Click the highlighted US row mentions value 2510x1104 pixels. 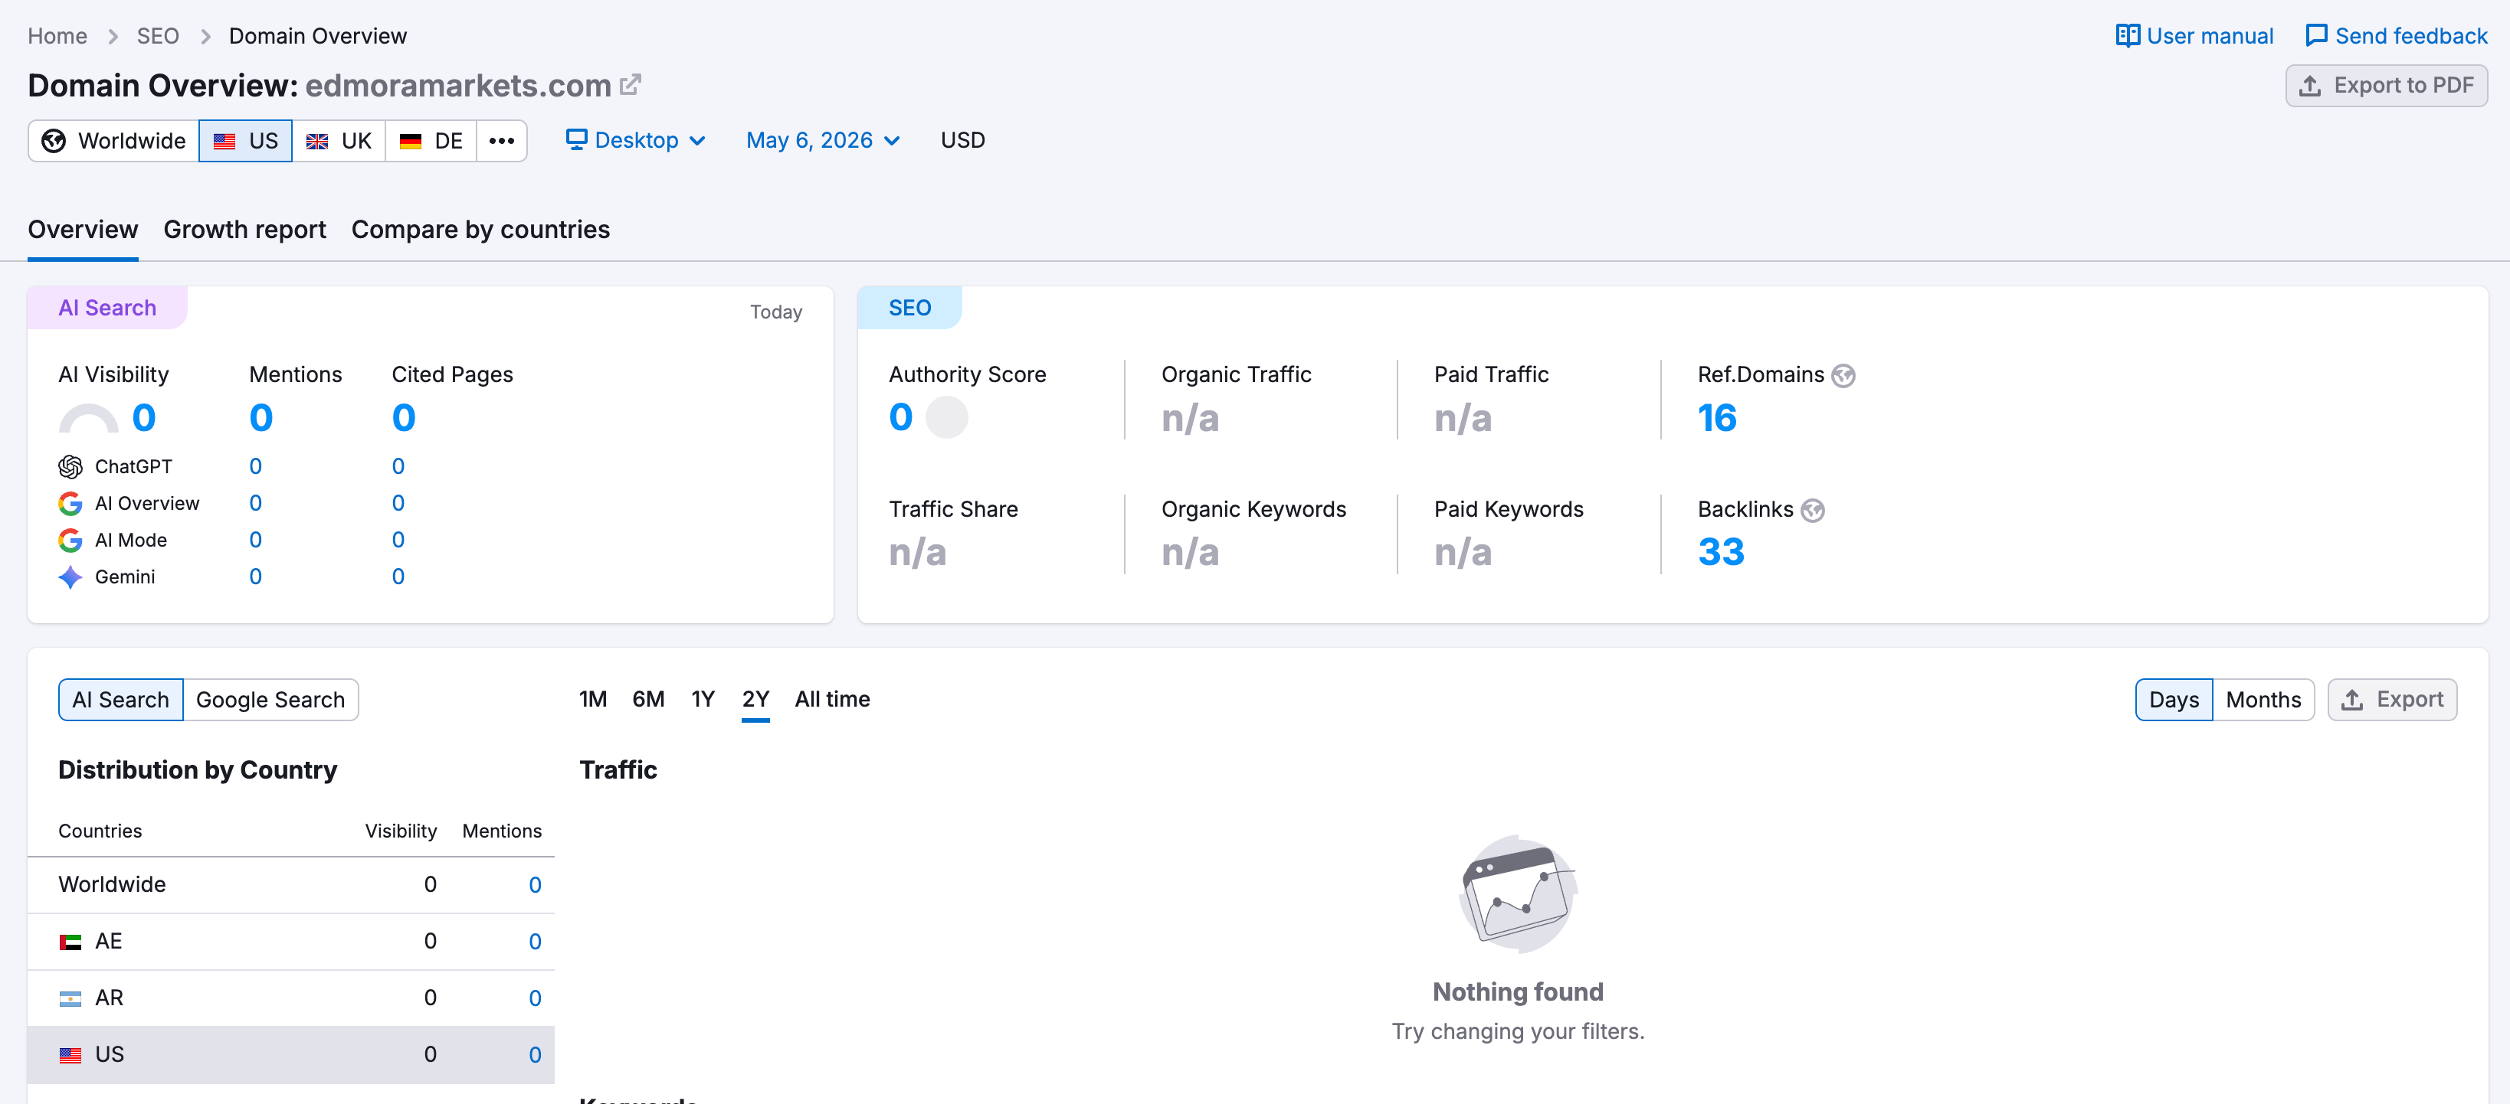tap(535, 1055)
